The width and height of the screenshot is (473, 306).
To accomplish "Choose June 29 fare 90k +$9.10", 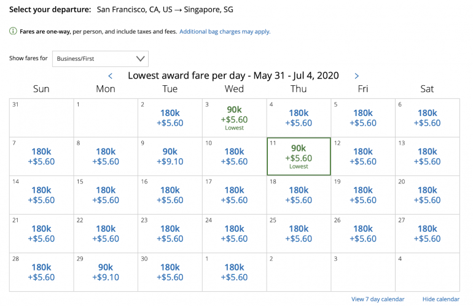I will tap(106, 272).
